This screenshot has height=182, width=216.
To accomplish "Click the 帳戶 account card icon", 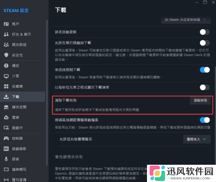I will (6, 24).
